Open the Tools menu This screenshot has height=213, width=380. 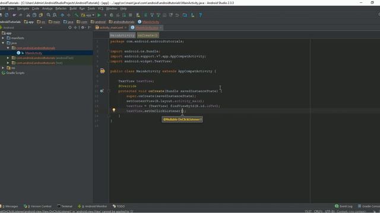(91, 8)
